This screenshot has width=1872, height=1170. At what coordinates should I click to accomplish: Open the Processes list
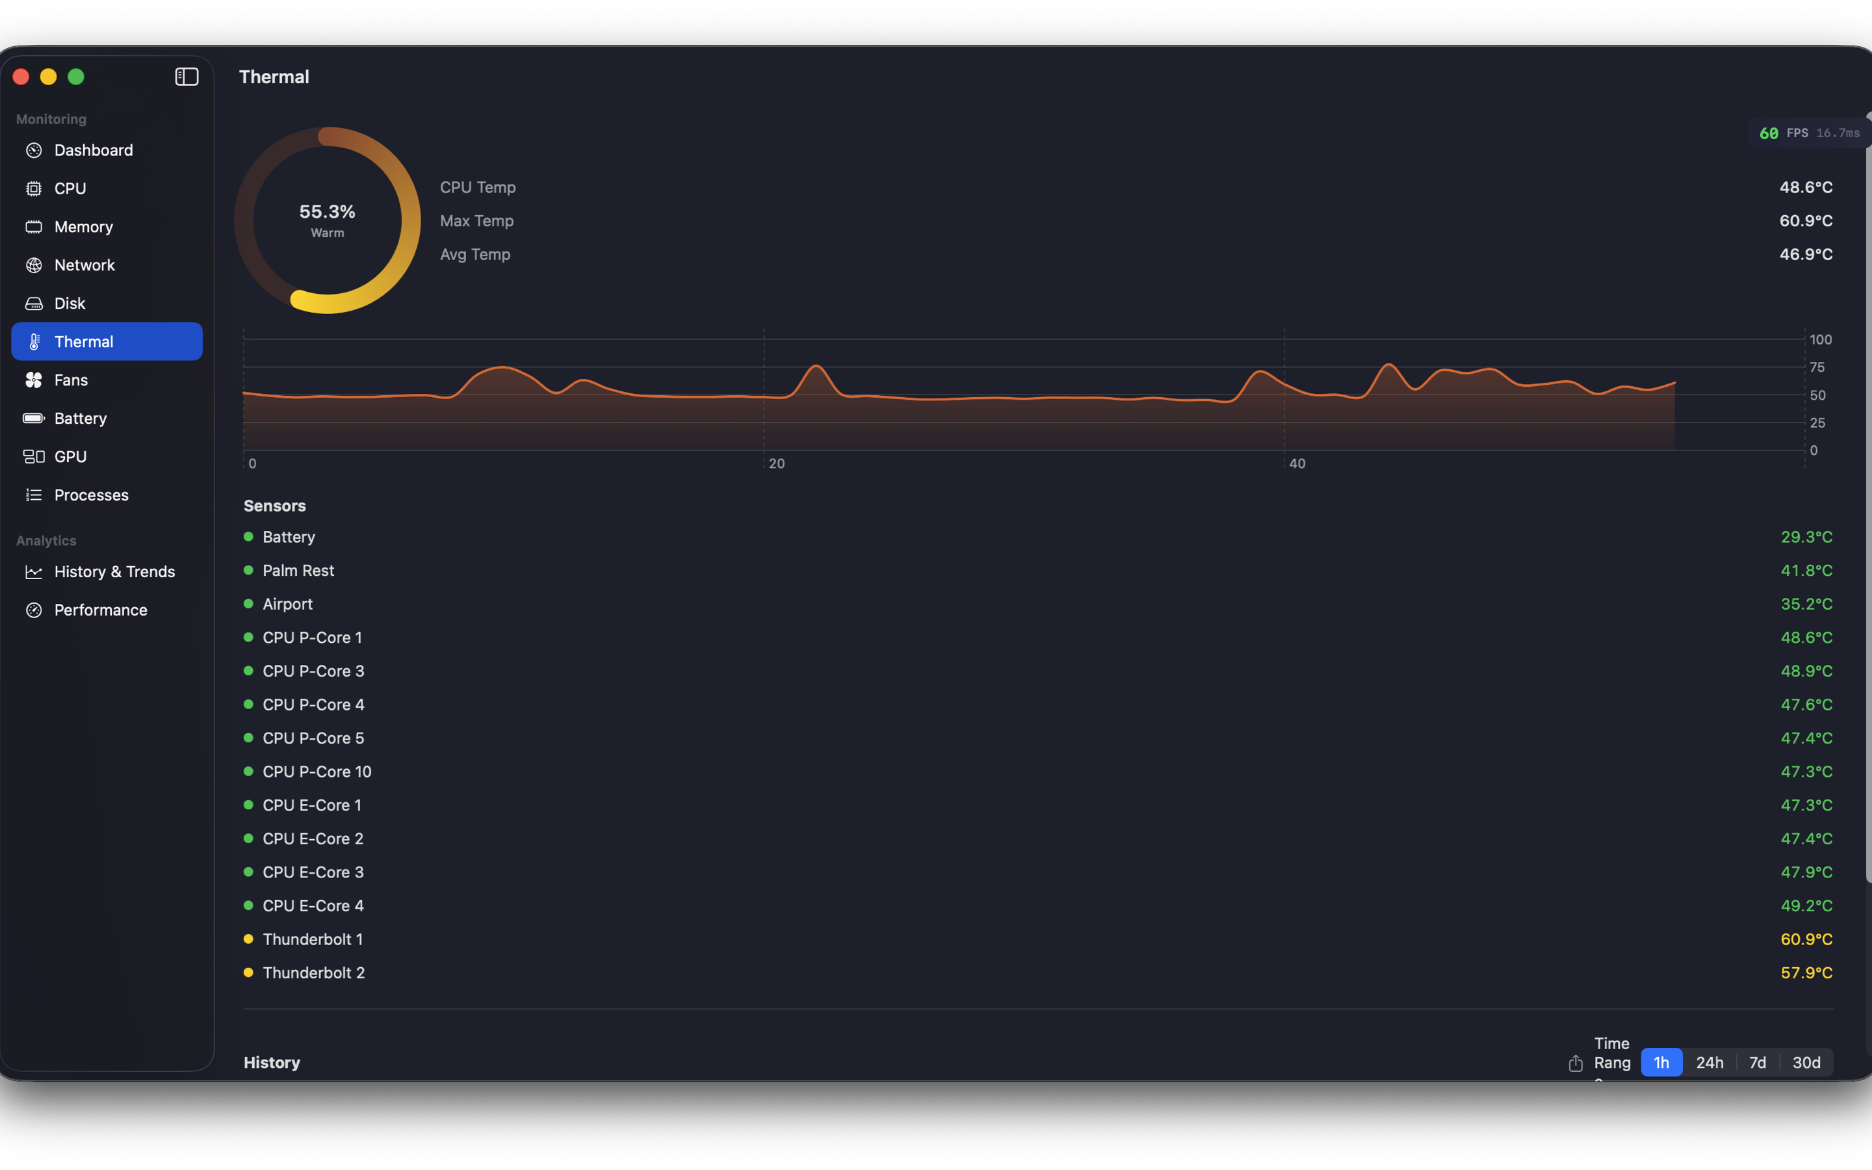91,495
